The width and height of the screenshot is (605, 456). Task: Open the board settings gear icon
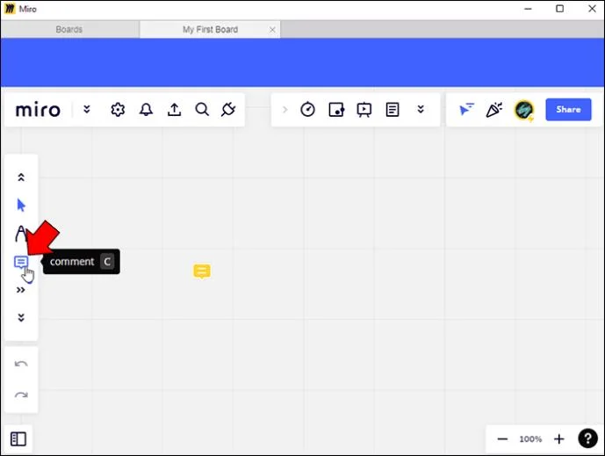pyautogui.click(x=118, y=110)
